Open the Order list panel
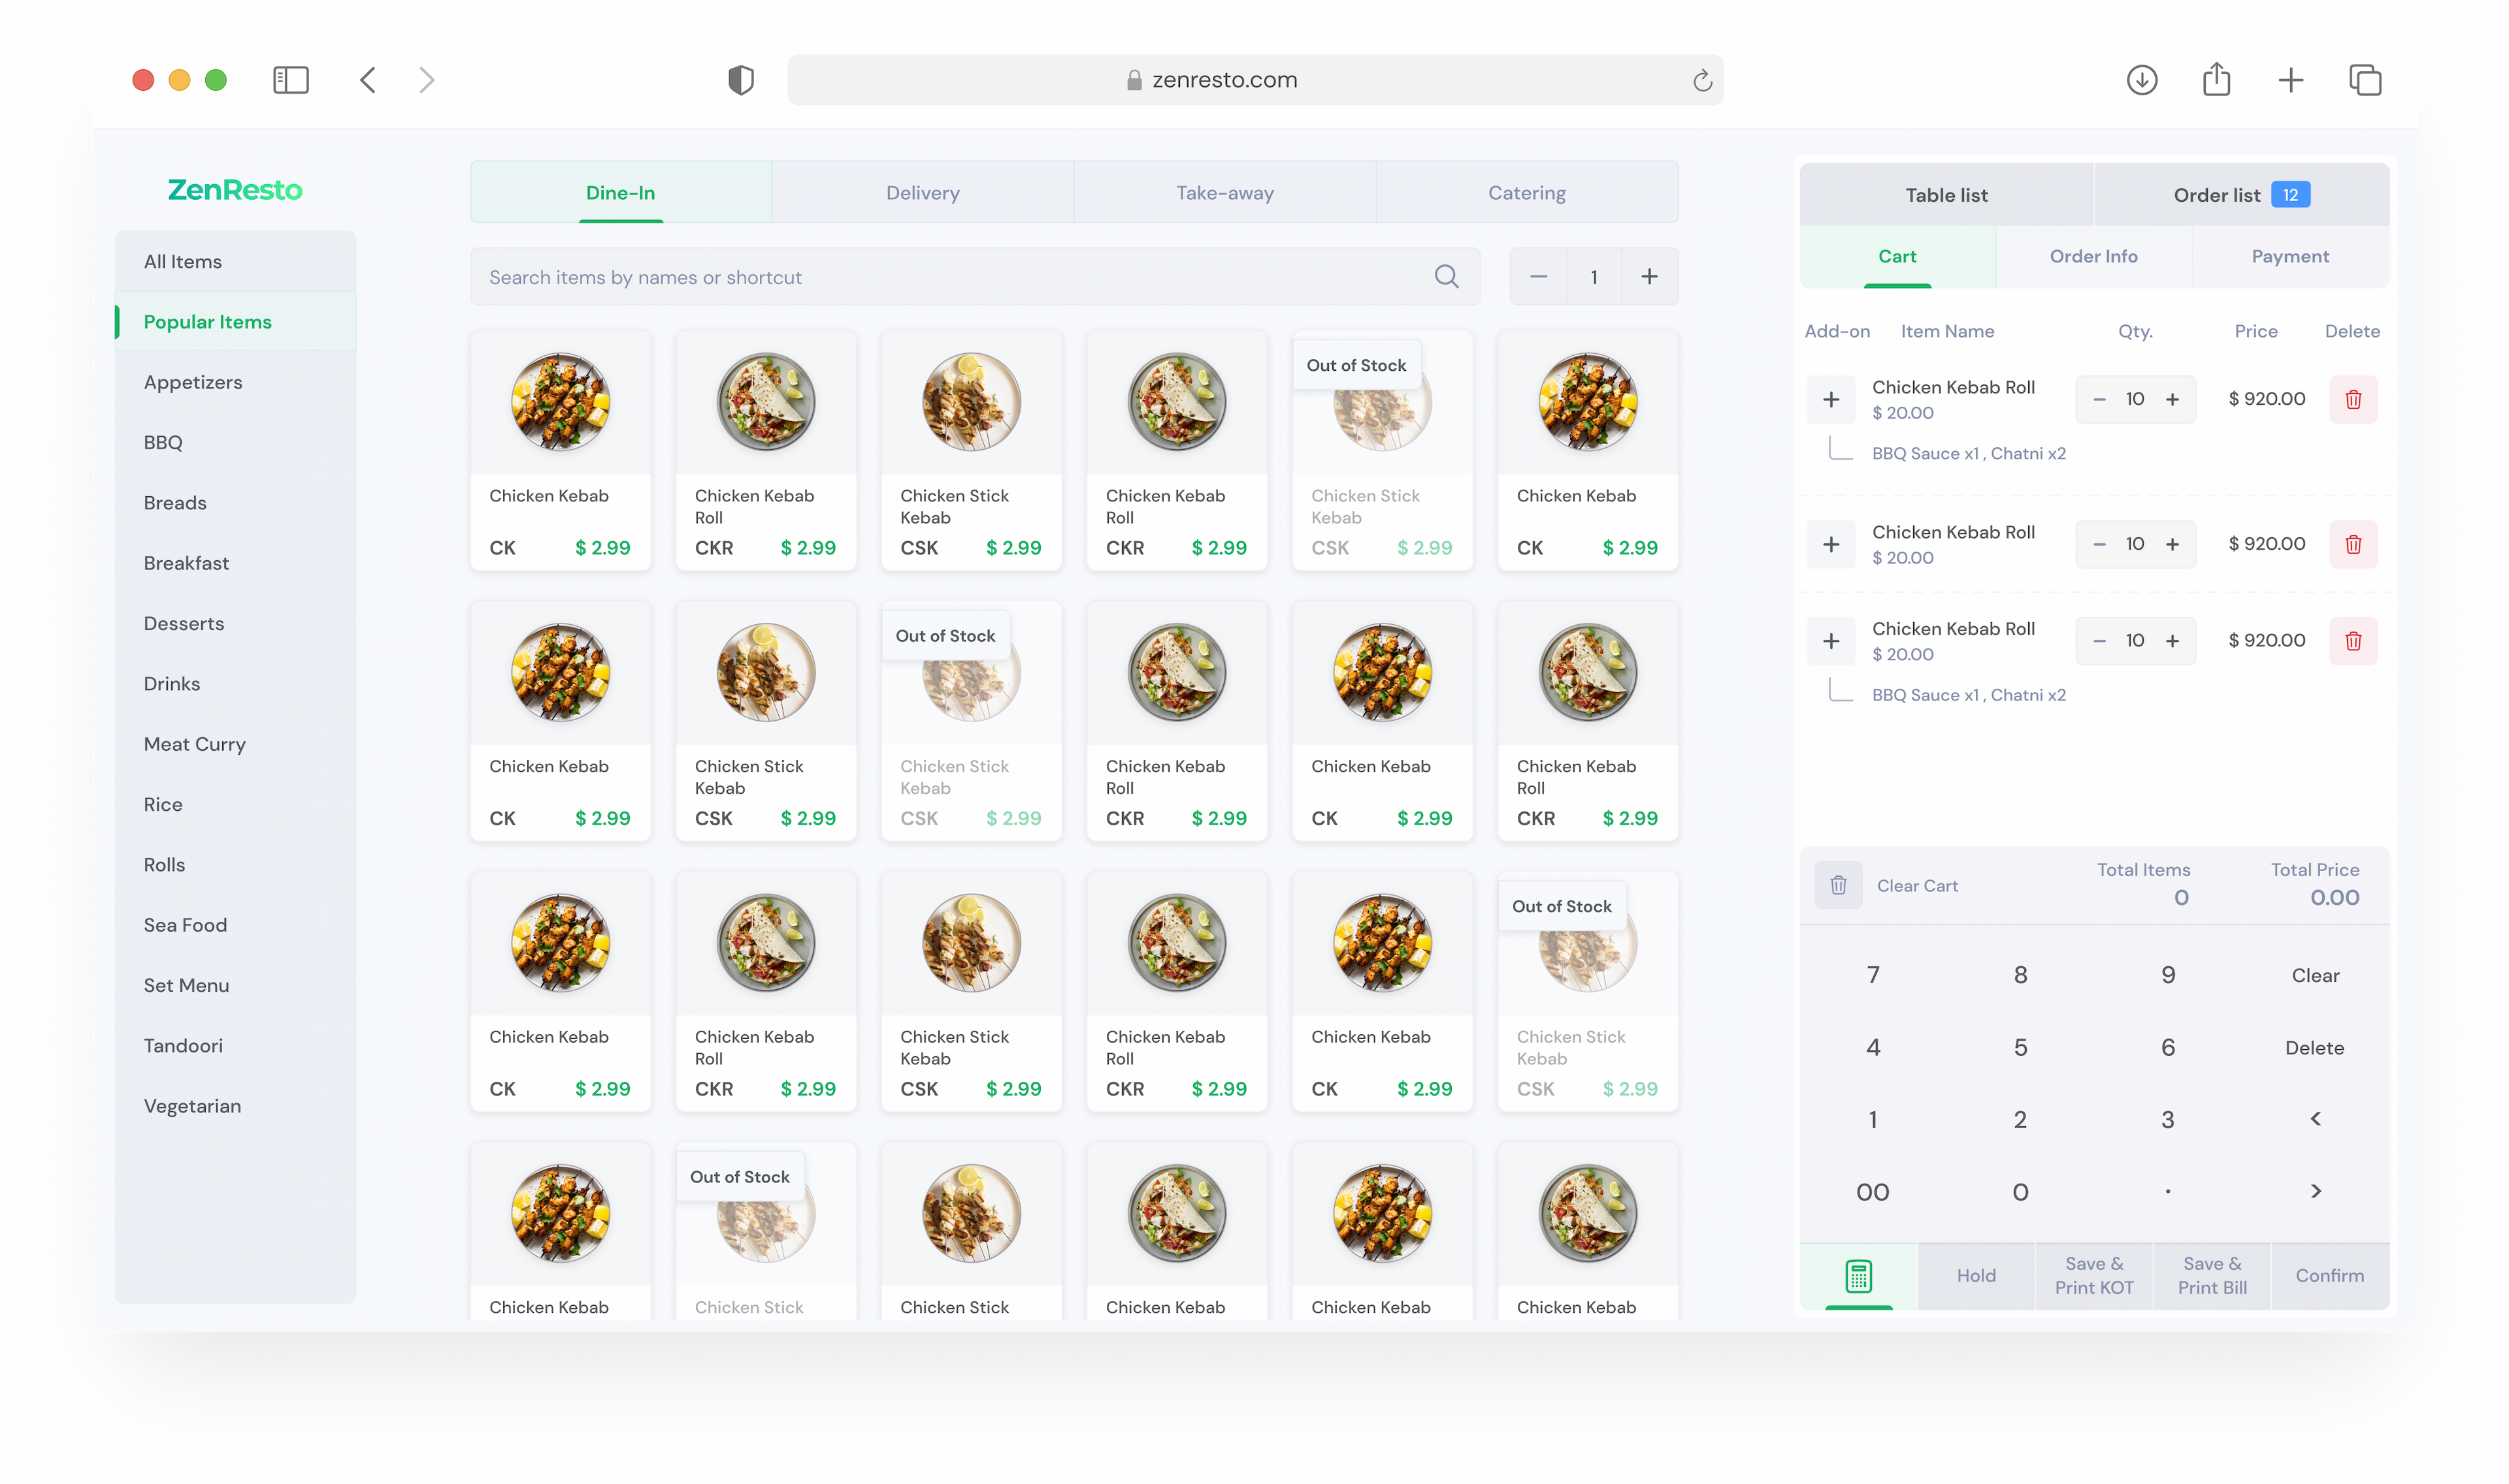The image size is (2509, 1484). pyautogui.click(x=2235, y=195)
